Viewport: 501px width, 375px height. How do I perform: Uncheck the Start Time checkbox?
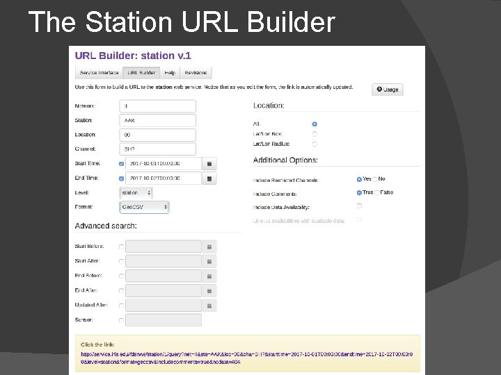[x=121, y=164]
